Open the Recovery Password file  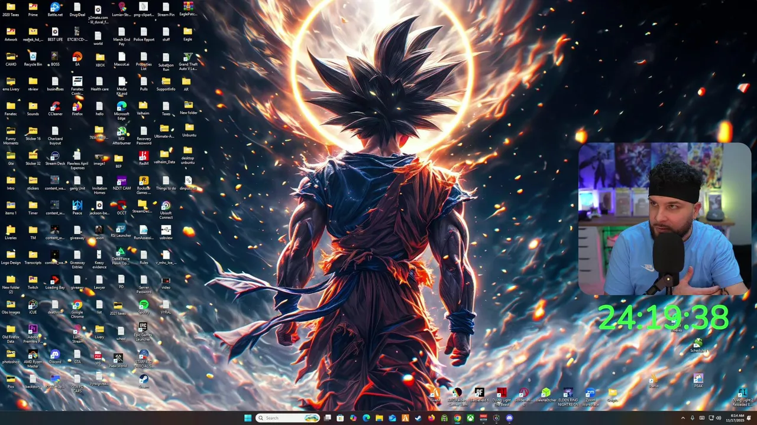[x=144, y=135]
